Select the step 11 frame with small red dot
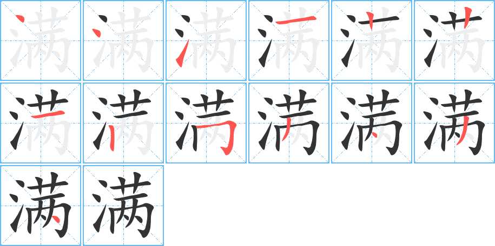Screen dimensions: 495x246 pos(372,123)
